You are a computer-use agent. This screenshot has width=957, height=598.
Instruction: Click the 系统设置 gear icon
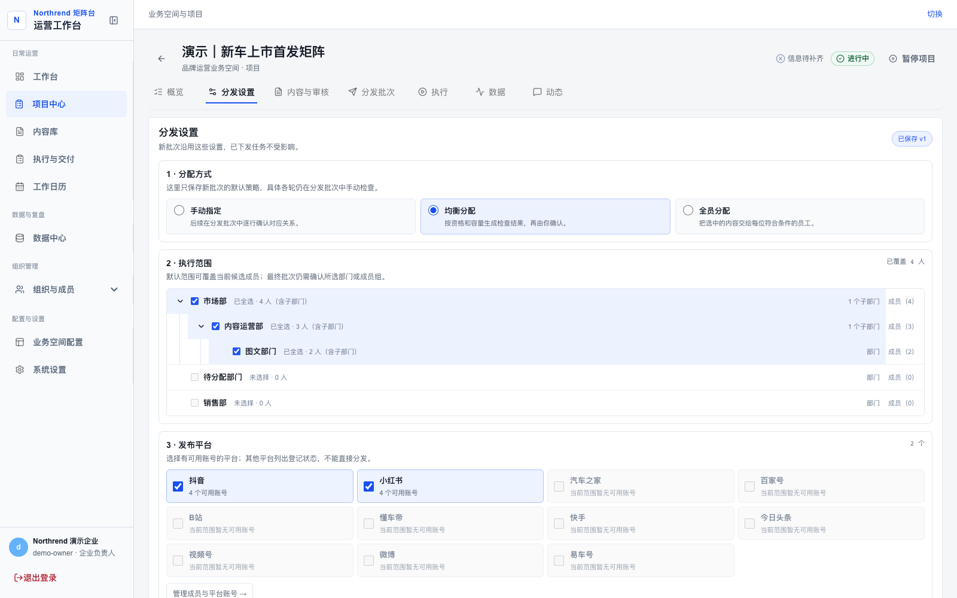(x=20, y=370)
